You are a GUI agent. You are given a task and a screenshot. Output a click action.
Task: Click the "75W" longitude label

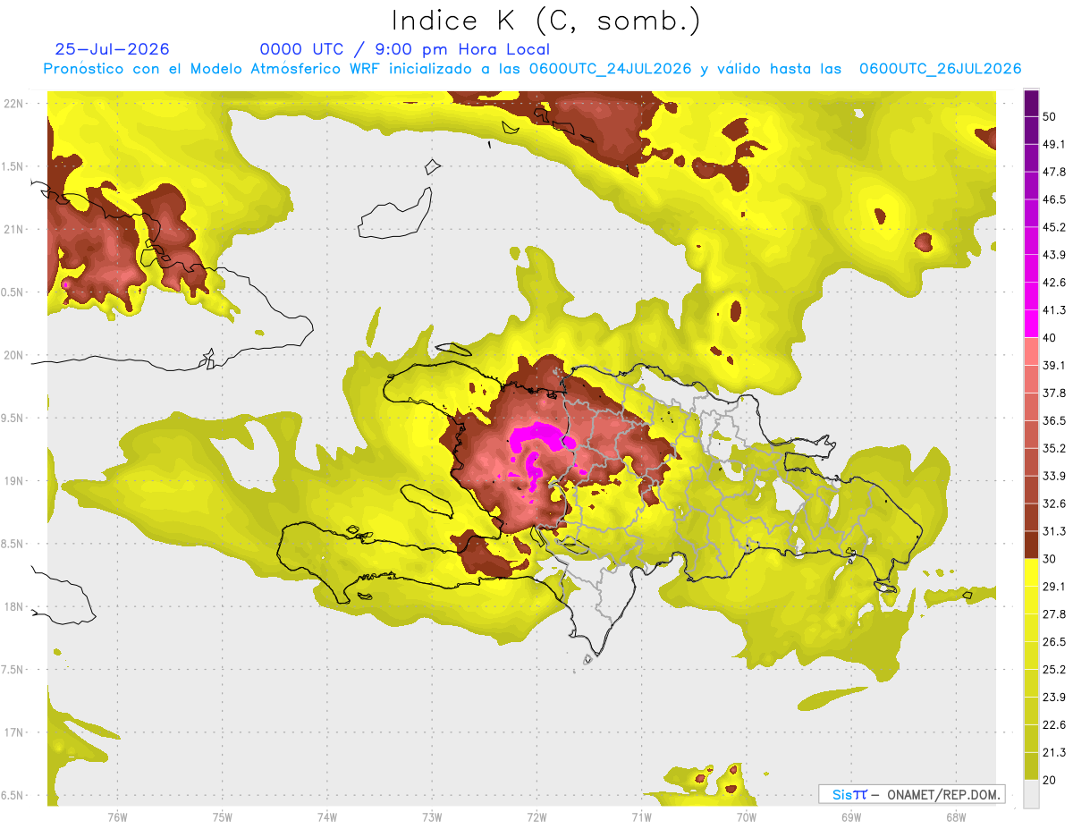222,817
